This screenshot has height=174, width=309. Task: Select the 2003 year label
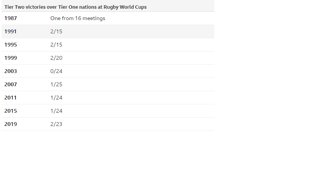(11, 71)
